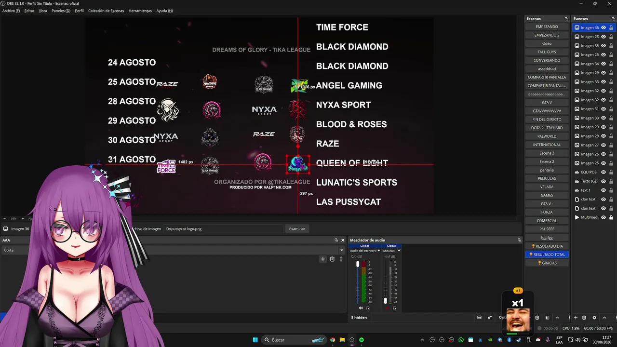Switch to the DOTA 2 - TRYHARD scene
Screen dimensions: 617x347
(x=547, y=128)
